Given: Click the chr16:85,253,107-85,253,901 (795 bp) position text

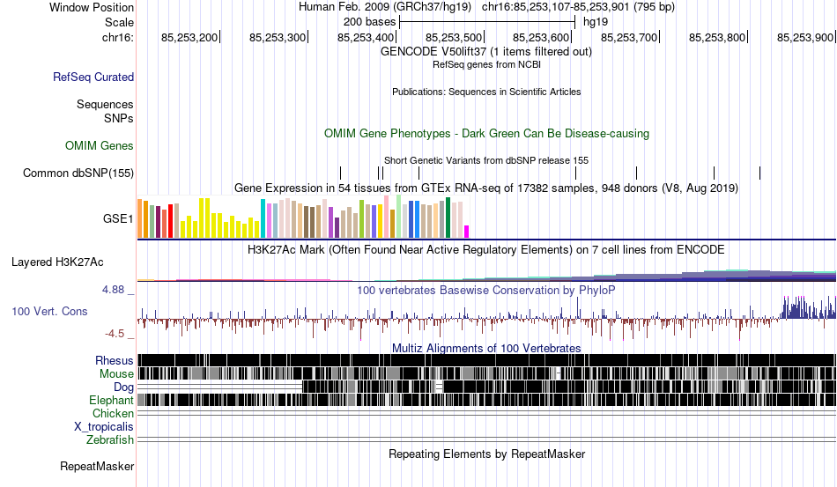Looking at the screenshot, I should tap(578, 7).
